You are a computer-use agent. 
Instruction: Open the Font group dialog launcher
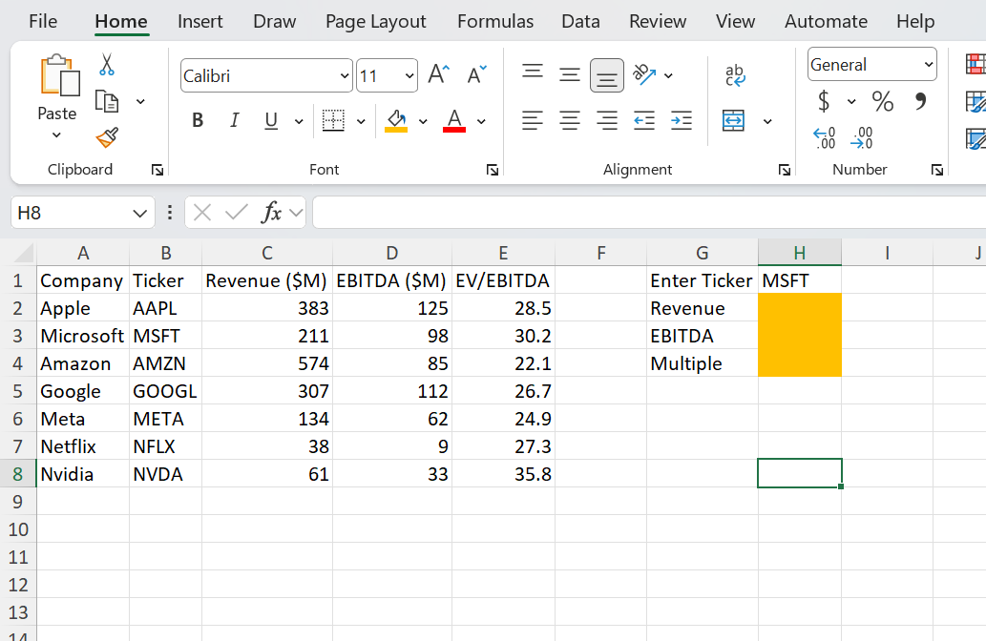pos(492,169)
